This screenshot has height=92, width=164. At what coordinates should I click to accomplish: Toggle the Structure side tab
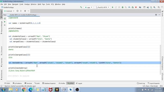tap(2, 51)
